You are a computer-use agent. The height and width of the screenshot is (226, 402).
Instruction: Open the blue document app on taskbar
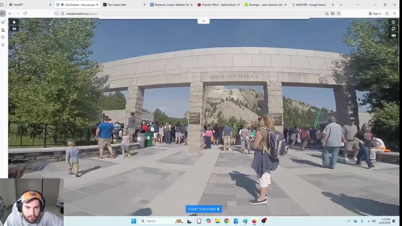236,221
